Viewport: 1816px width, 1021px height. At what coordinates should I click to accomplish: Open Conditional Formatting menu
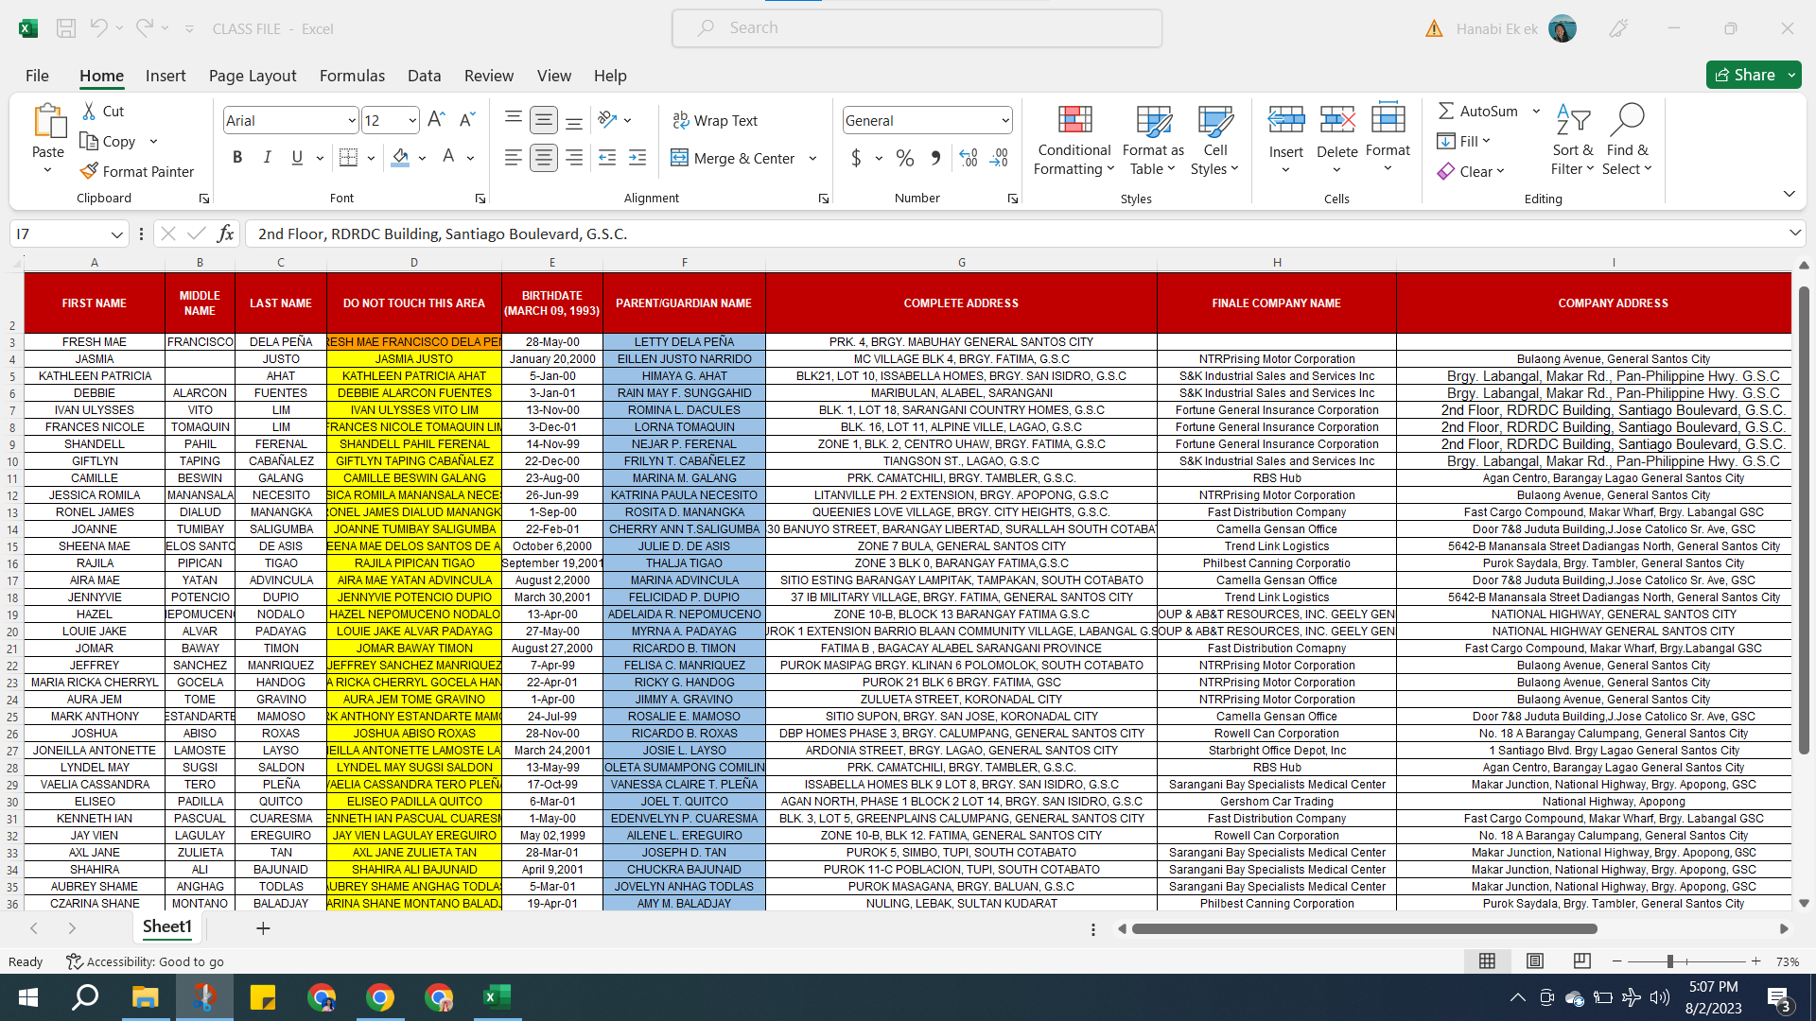[1074, 140]
